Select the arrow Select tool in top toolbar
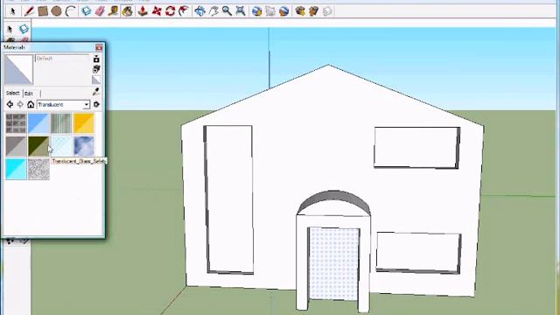Viewport: 560px width, 315px height. 13,11
